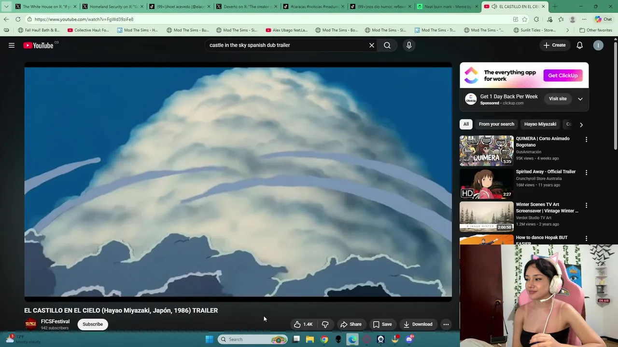Select From your search filter chip
618x347 pixels.
point(496,124)
